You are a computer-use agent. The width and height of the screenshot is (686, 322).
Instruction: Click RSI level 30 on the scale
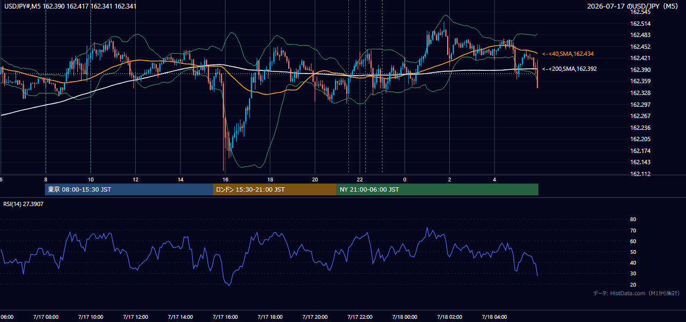tap(633, 273)
